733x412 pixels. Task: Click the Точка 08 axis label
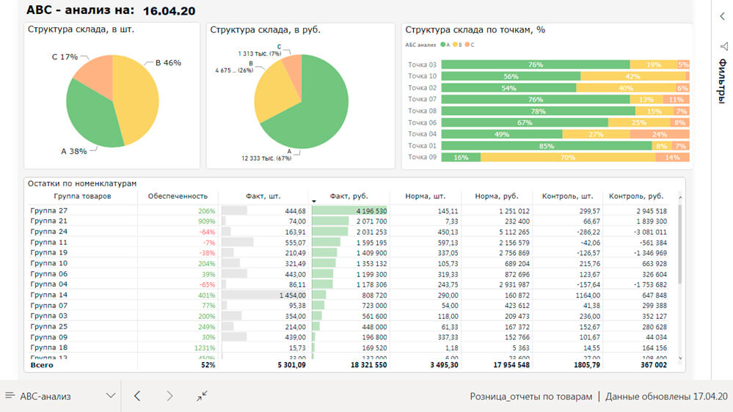pyautogui.click(x=422, y=111)
